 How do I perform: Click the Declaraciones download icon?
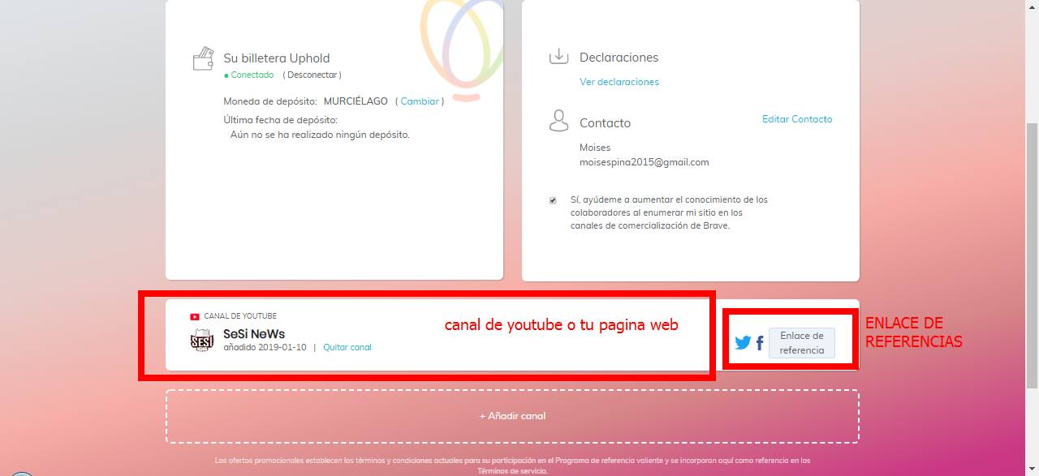pos(558,56)
